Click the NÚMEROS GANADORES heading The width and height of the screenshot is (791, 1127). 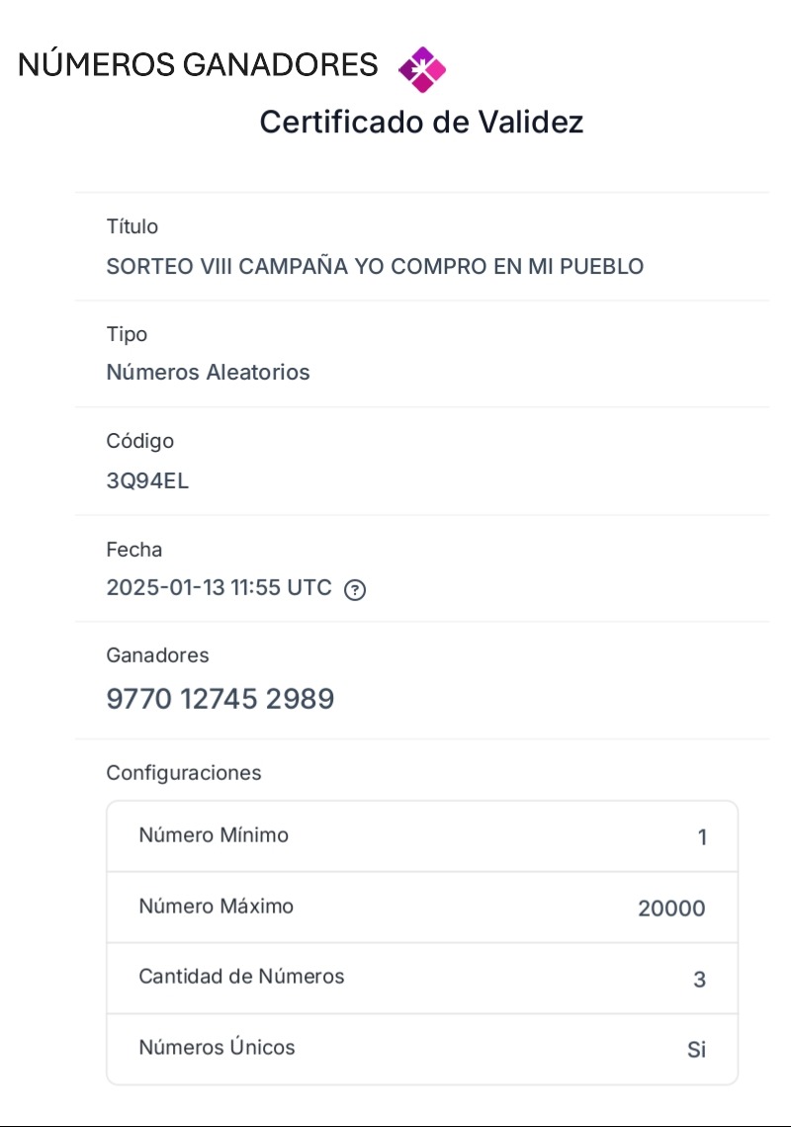198,64
